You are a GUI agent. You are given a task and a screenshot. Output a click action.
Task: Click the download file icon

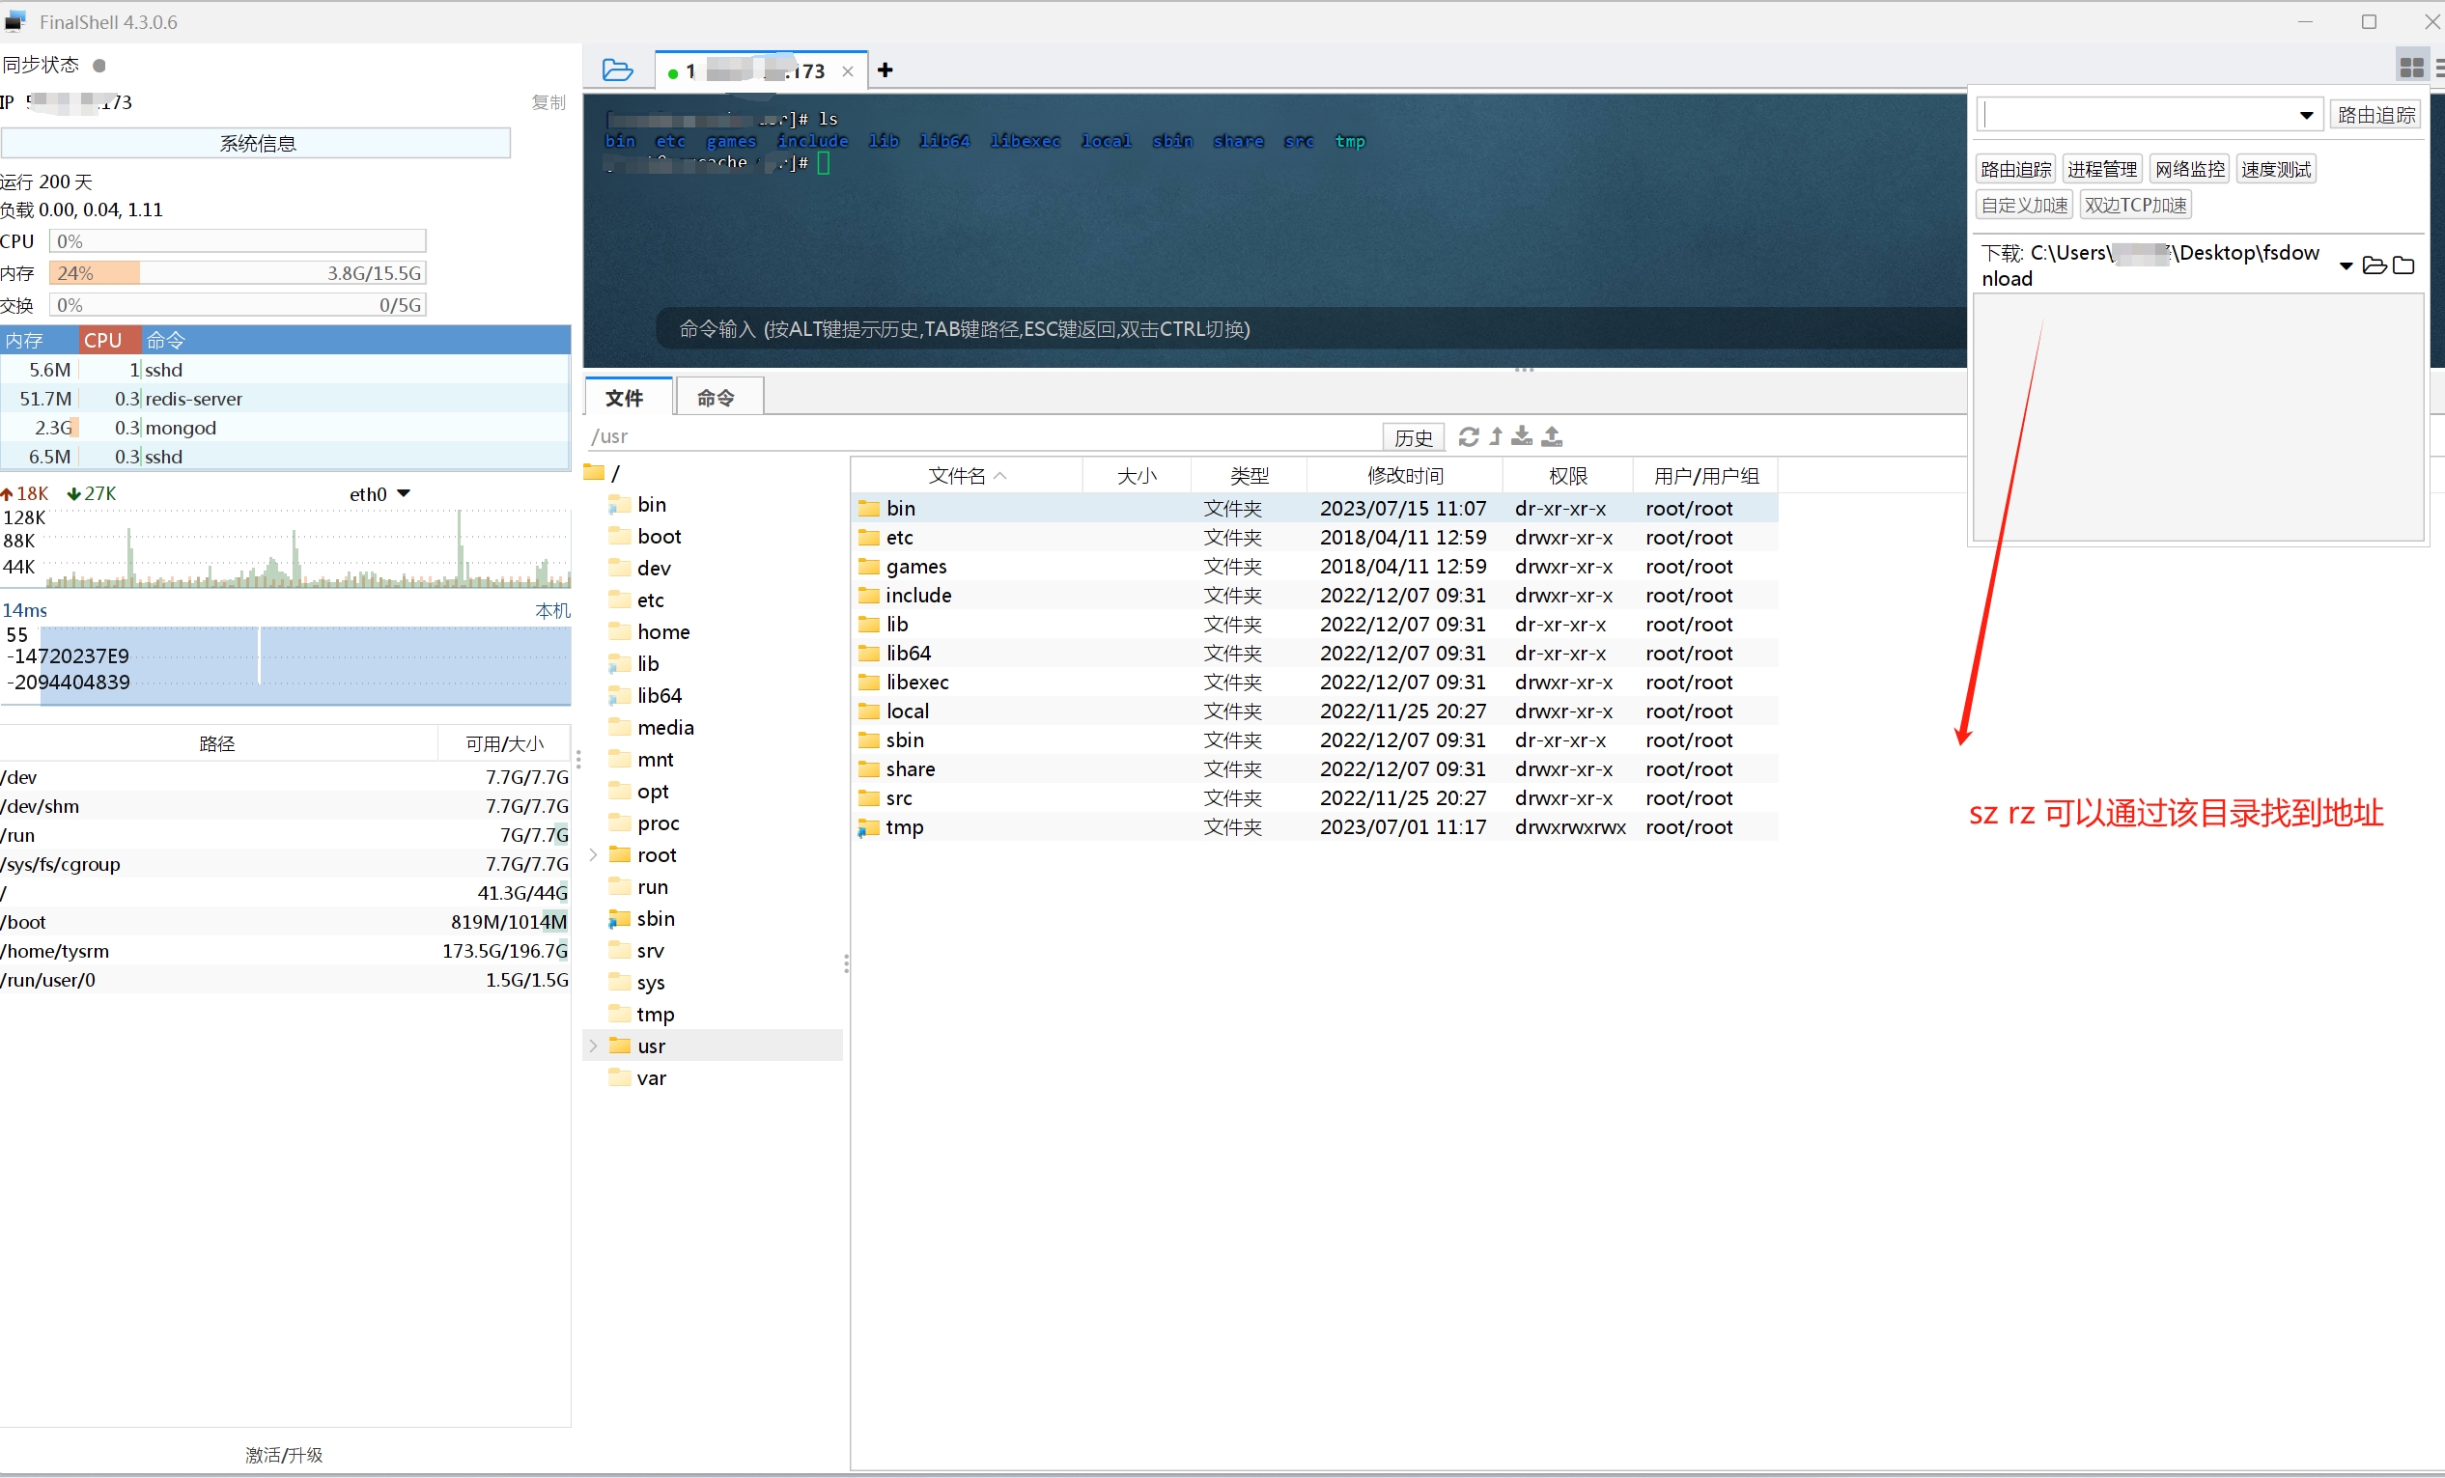pos(1522,436)
